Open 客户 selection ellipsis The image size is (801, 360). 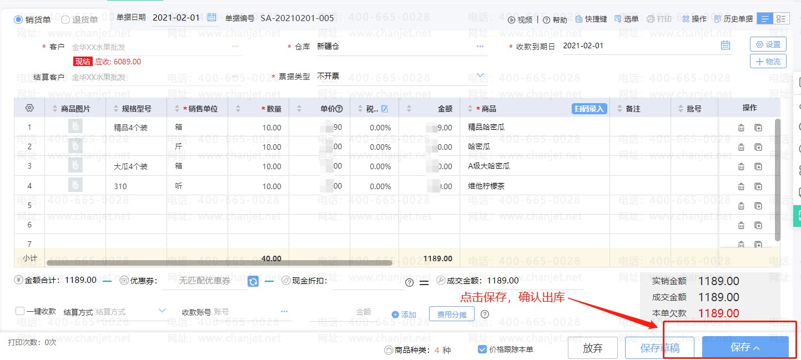point(235,47)
